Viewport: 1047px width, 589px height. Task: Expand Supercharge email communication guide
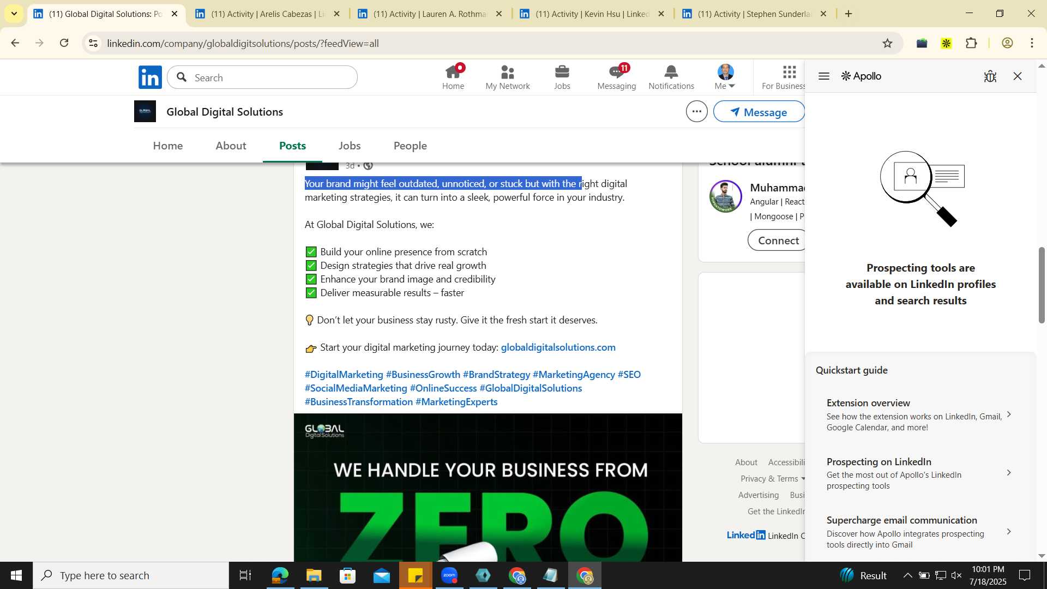(920, 532)
